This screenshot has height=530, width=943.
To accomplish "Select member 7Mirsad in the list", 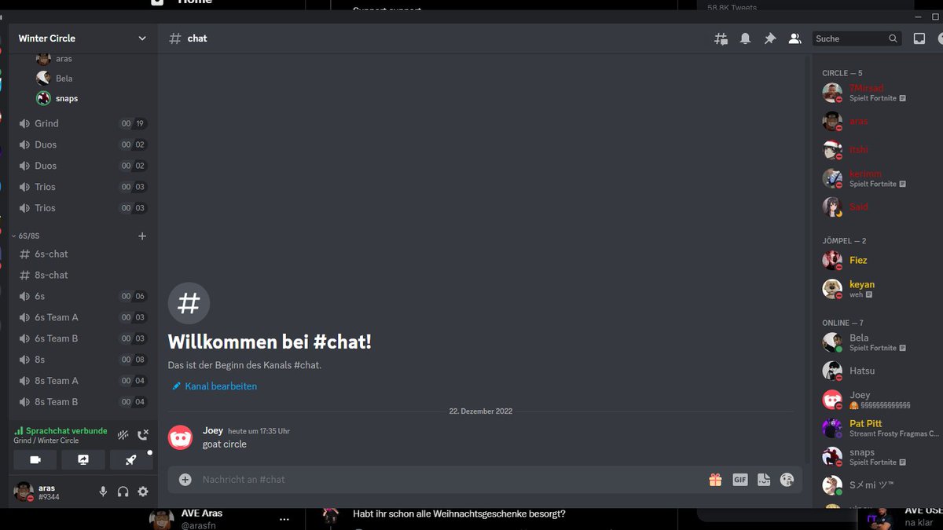I will 879,93.
